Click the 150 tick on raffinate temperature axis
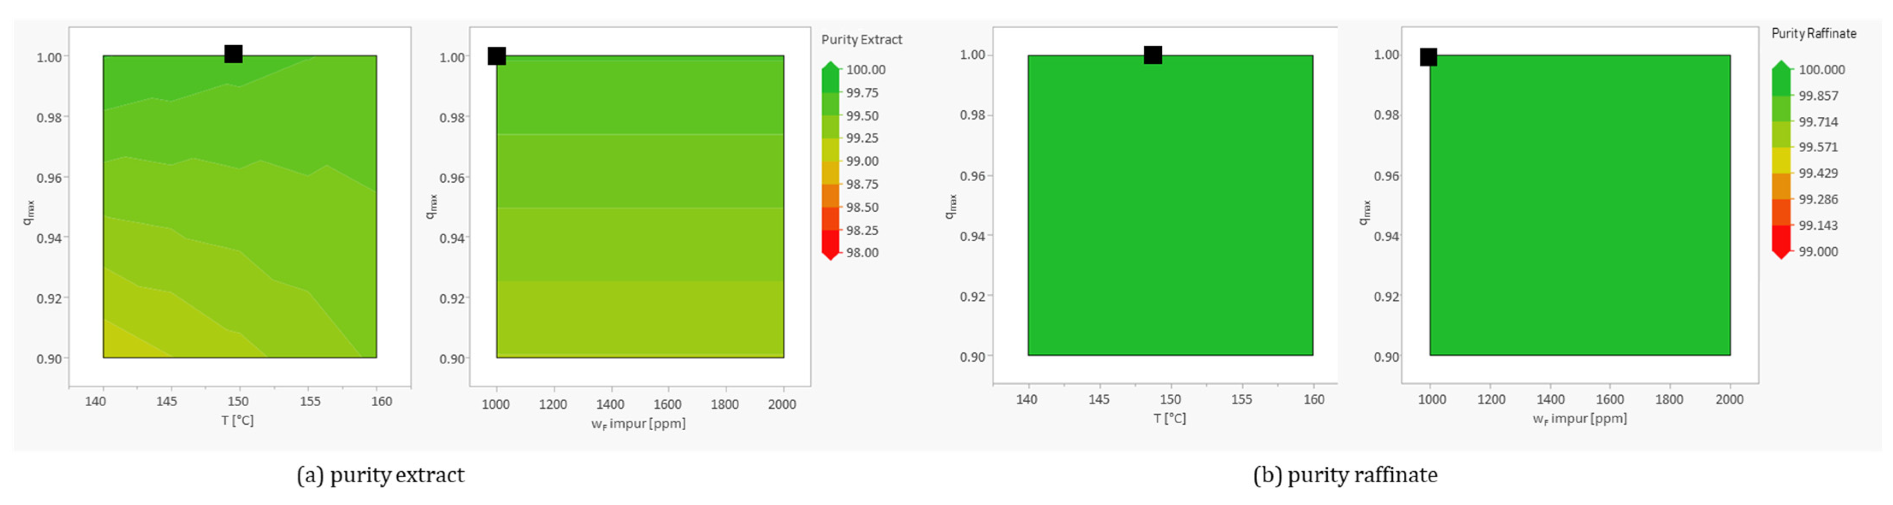This screenshot has height=505, width=1893. [1170, 399]
